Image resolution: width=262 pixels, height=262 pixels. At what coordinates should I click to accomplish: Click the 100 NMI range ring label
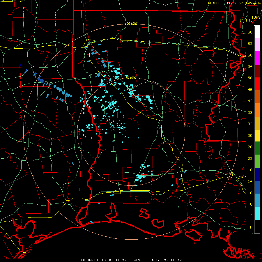coord(131,24)
